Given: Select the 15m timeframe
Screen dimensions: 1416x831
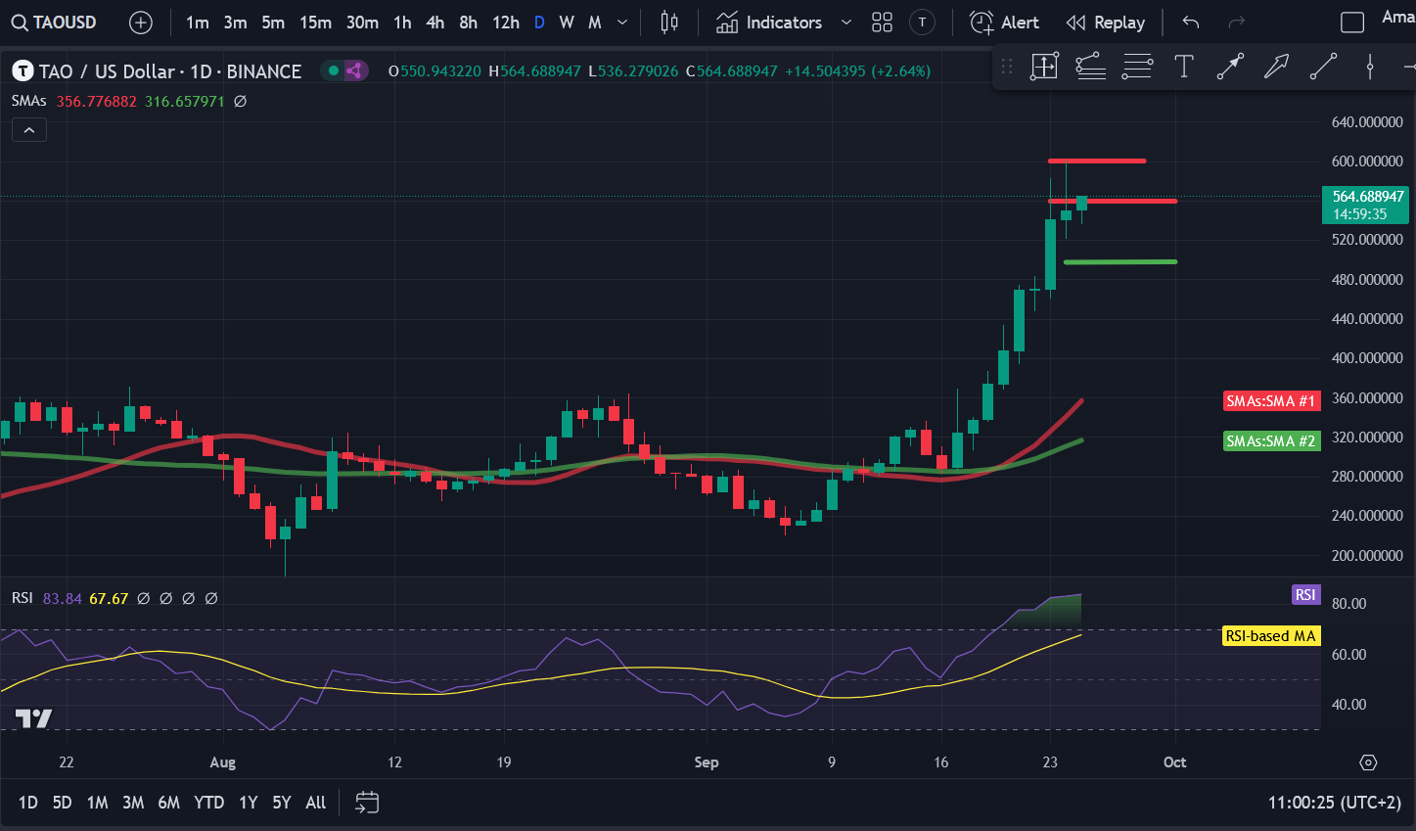Looking at the screenshot, I should 315,23.
